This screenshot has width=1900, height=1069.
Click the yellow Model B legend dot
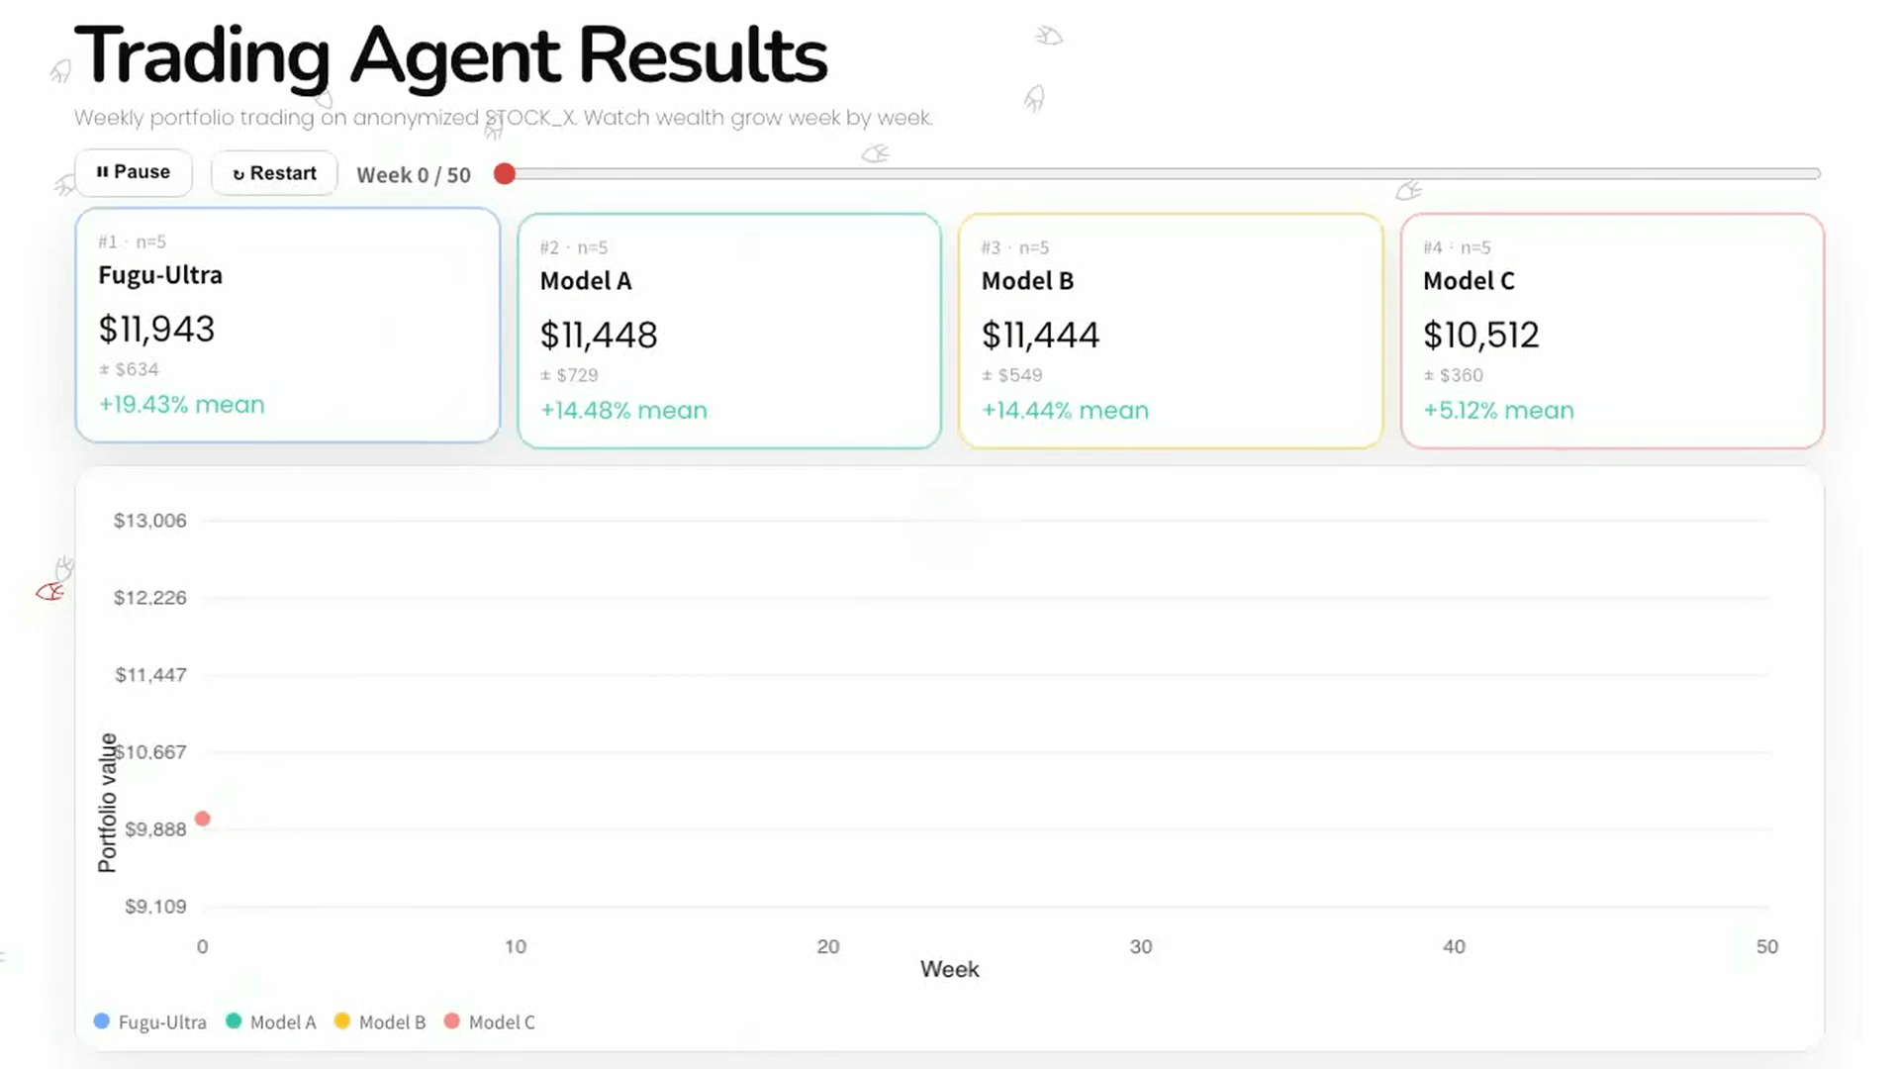[x=342, y=1020]
